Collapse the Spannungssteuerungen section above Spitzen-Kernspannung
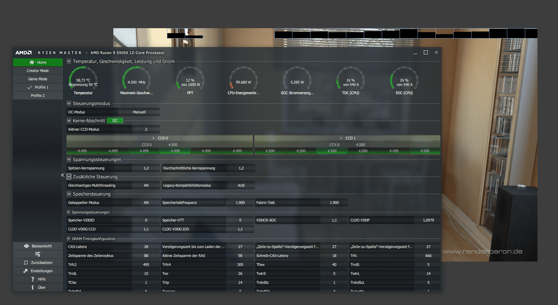This screenshot has width=558, height=305. (69, 159)
